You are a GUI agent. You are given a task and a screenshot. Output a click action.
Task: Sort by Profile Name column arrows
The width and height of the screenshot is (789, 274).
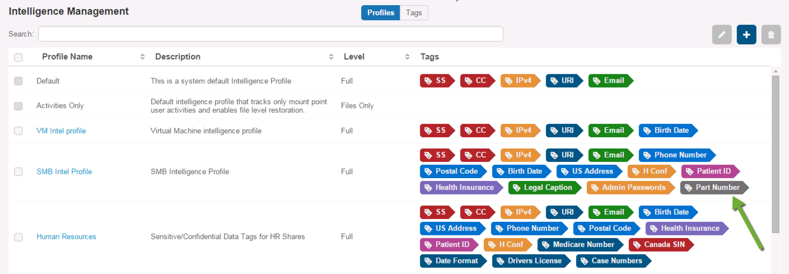point(142,57)
